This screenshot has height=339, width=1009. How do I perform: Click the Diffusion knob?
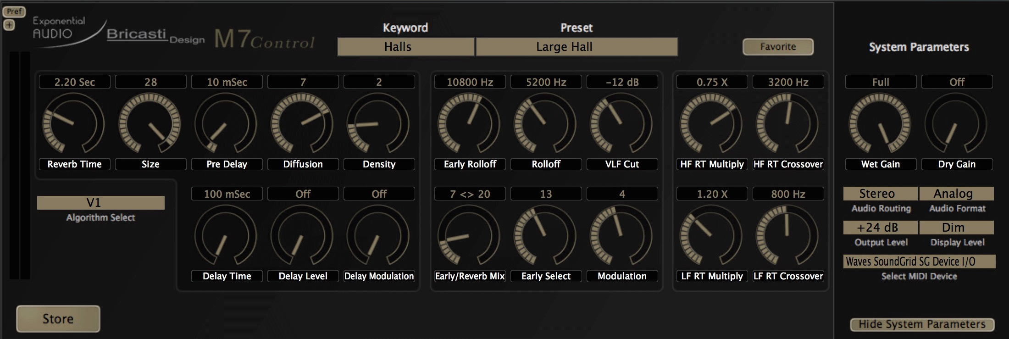302,123
